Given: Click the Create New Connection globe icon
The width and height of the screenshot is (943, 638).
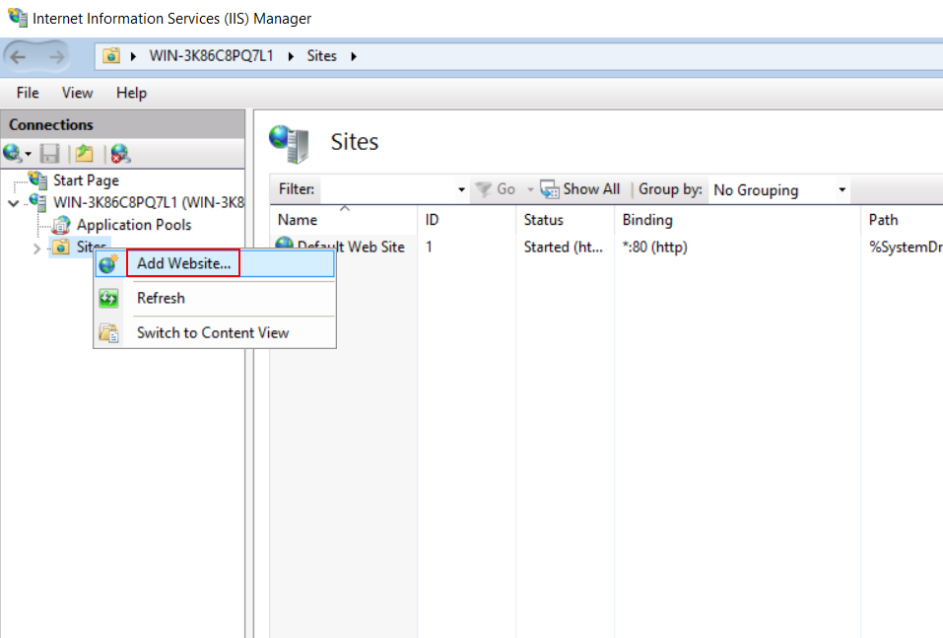Looking at the screenshot, I should pyautogui.click(x=14, y=154).
